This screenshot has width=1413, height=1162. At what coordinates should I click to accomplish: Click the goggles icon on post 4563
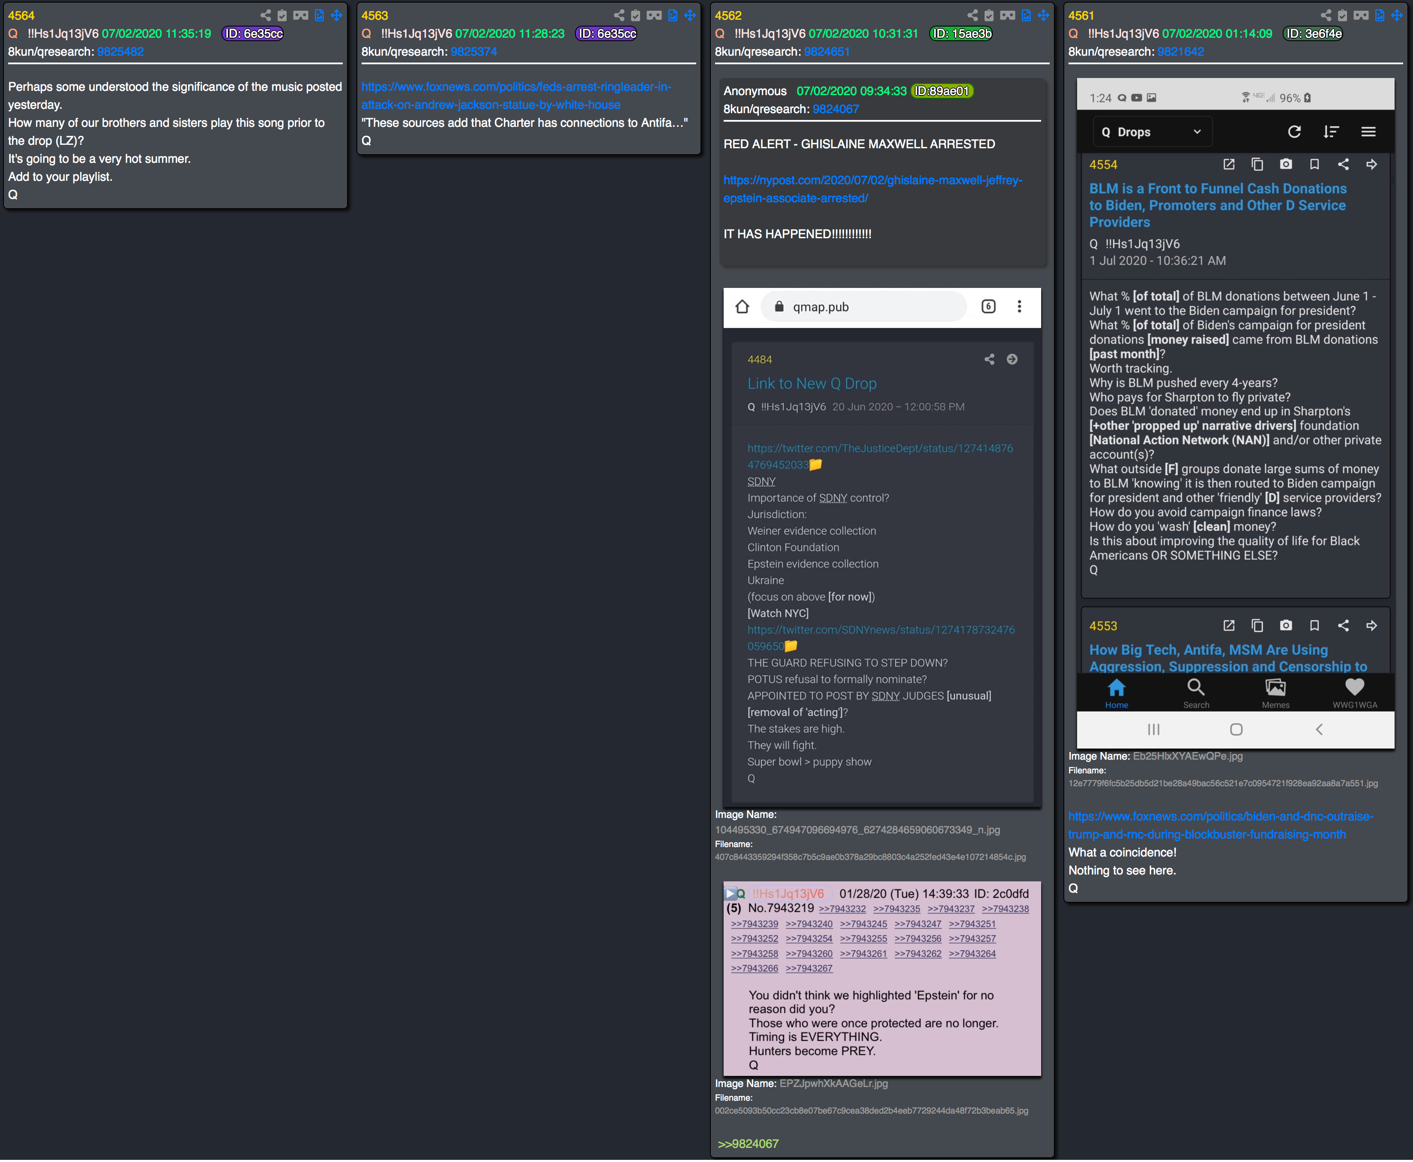click(654, 15)
